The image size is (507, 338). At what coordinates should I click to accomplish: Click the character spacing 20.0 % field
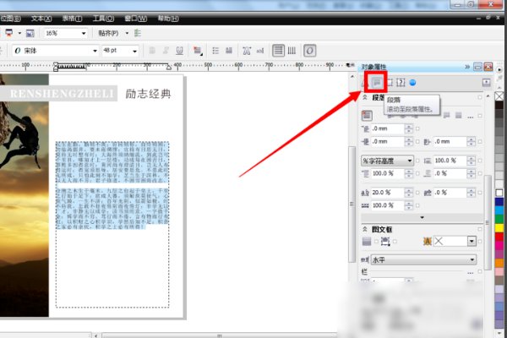[388, 193]
